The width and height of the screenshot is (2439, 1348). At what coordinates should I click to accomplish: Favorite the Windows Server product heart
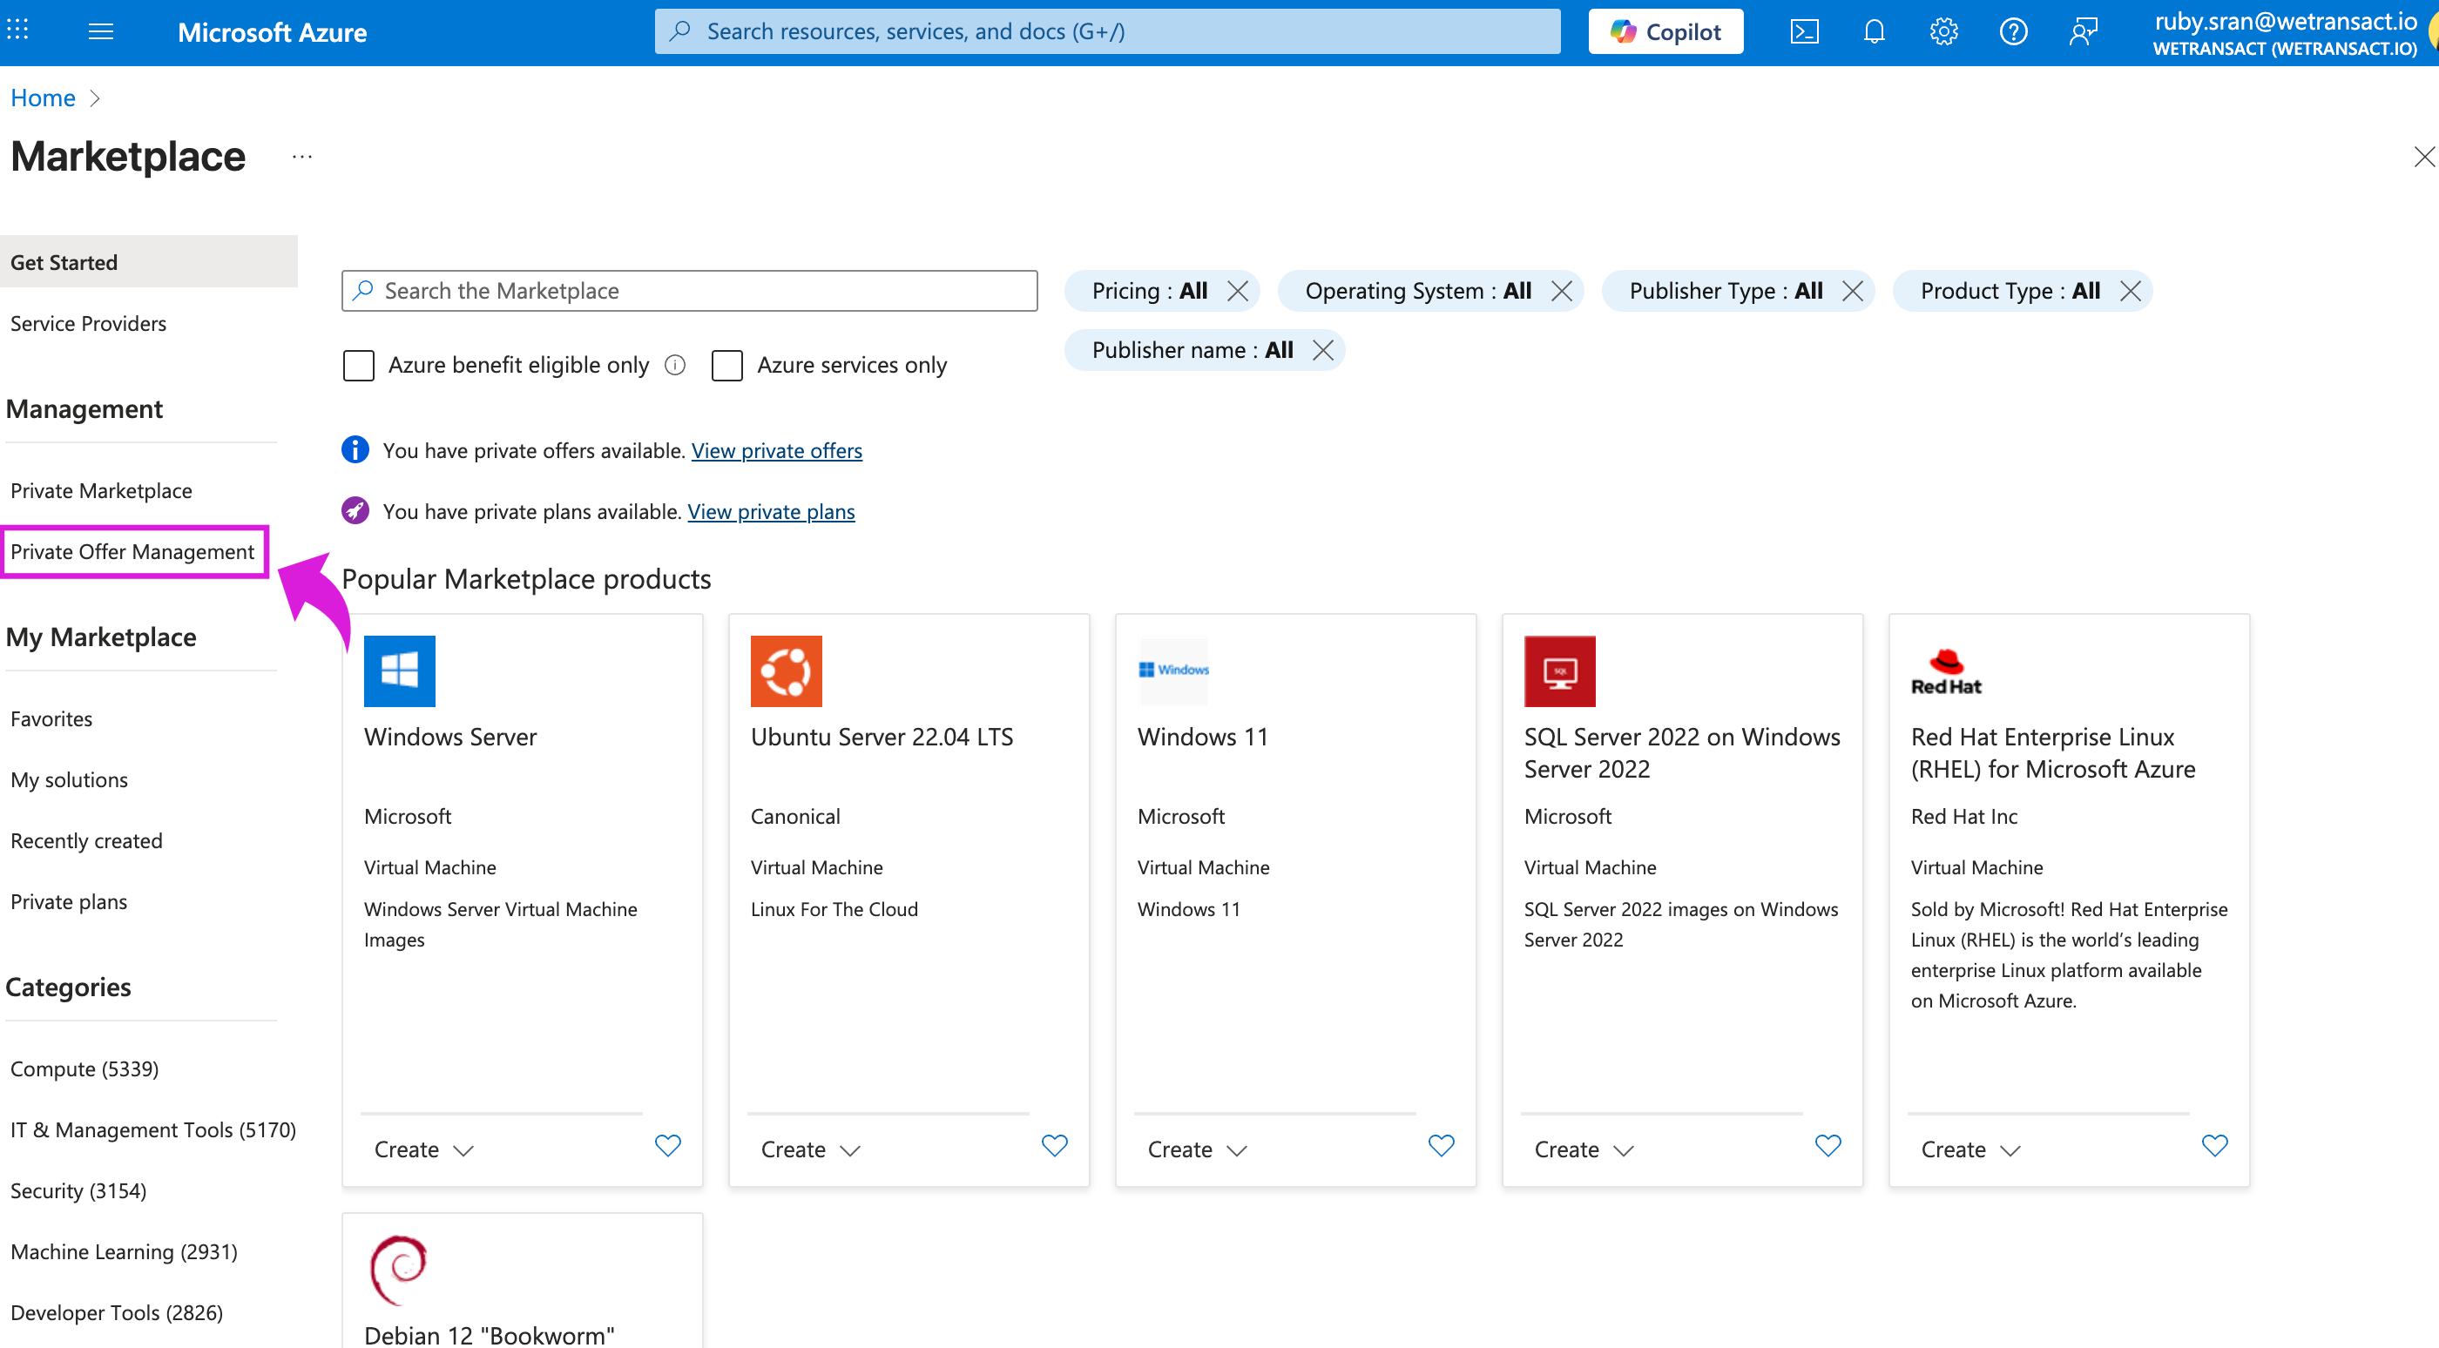[667, 1145]
